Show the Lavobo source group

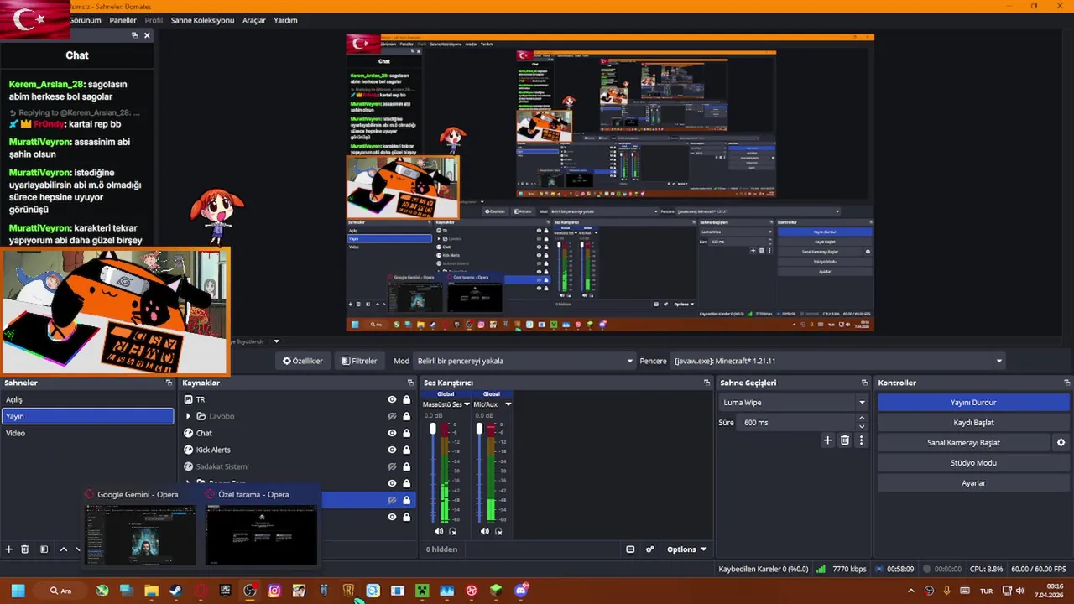click(x=392, y=417)
